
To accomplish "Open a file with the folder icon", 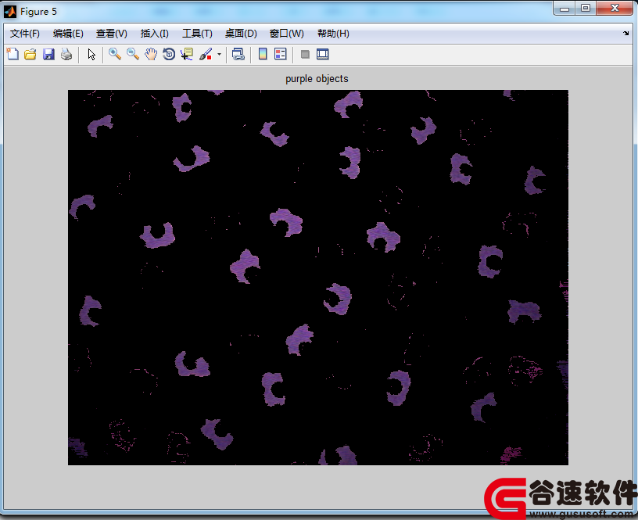I will [30, 54].
